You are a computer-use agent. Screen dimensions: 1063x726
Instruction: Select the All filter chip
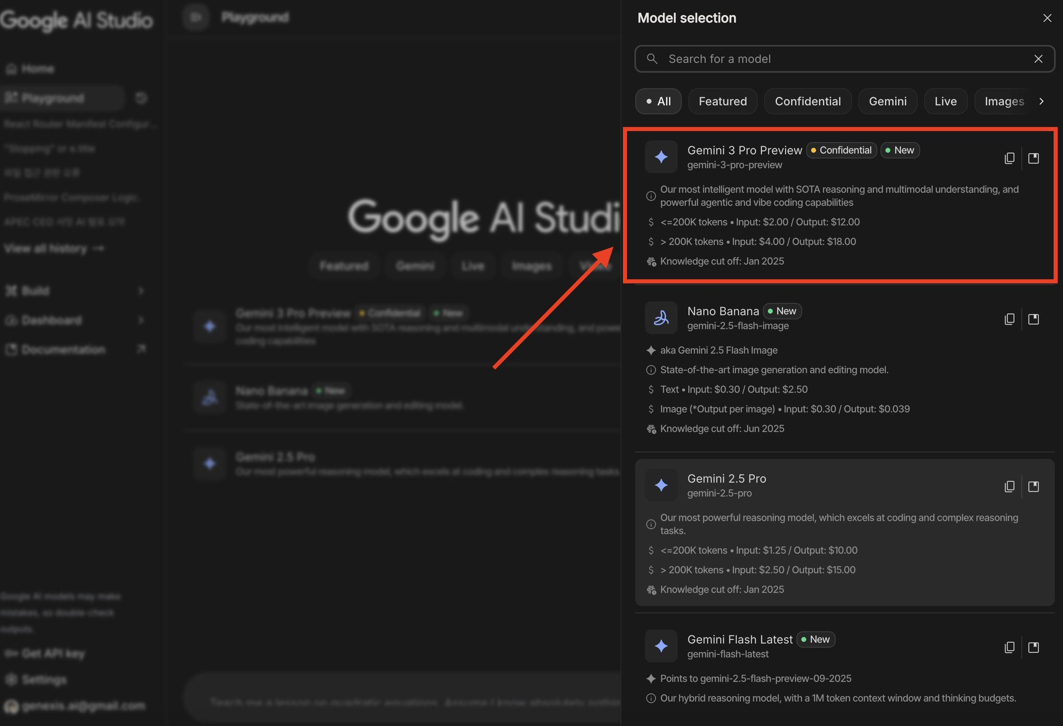click(x=658, y=101)
